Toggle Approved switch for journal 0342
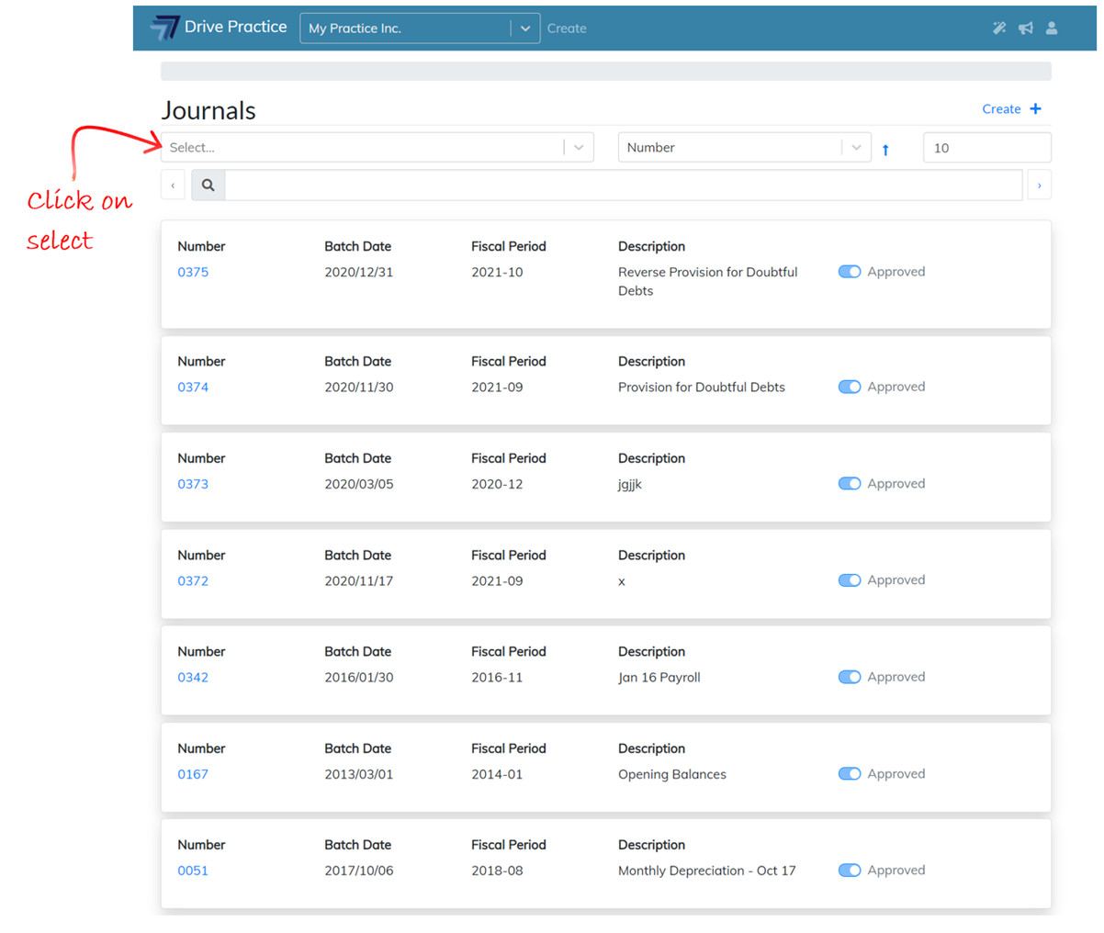The height and width of the screenshot is (933, 1104). (x=850, y=677)
